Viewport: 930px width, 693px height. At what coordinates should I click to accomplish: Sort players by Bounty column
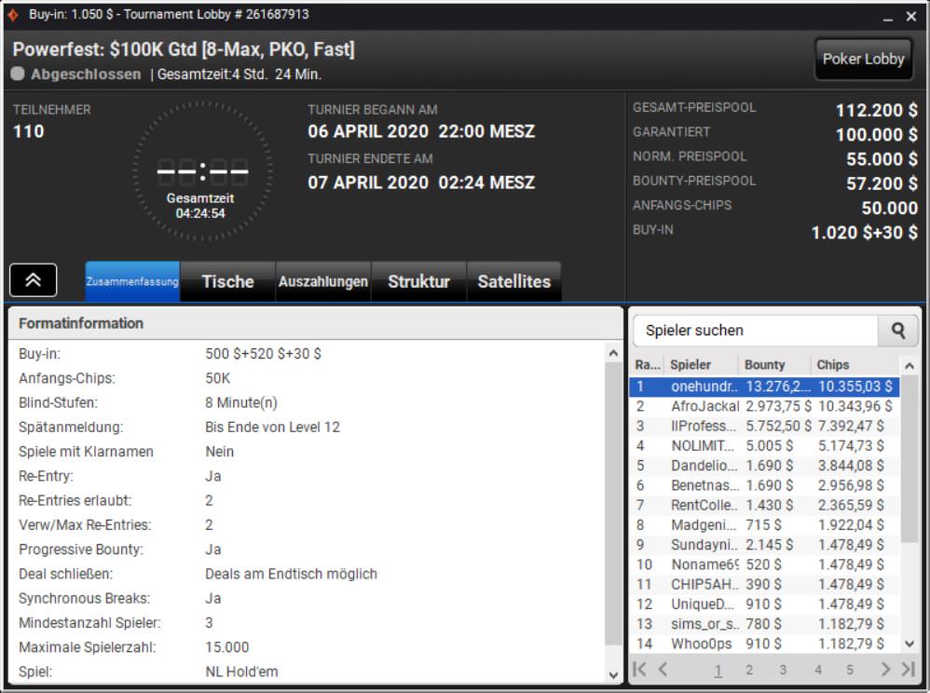tap(765, 365)
